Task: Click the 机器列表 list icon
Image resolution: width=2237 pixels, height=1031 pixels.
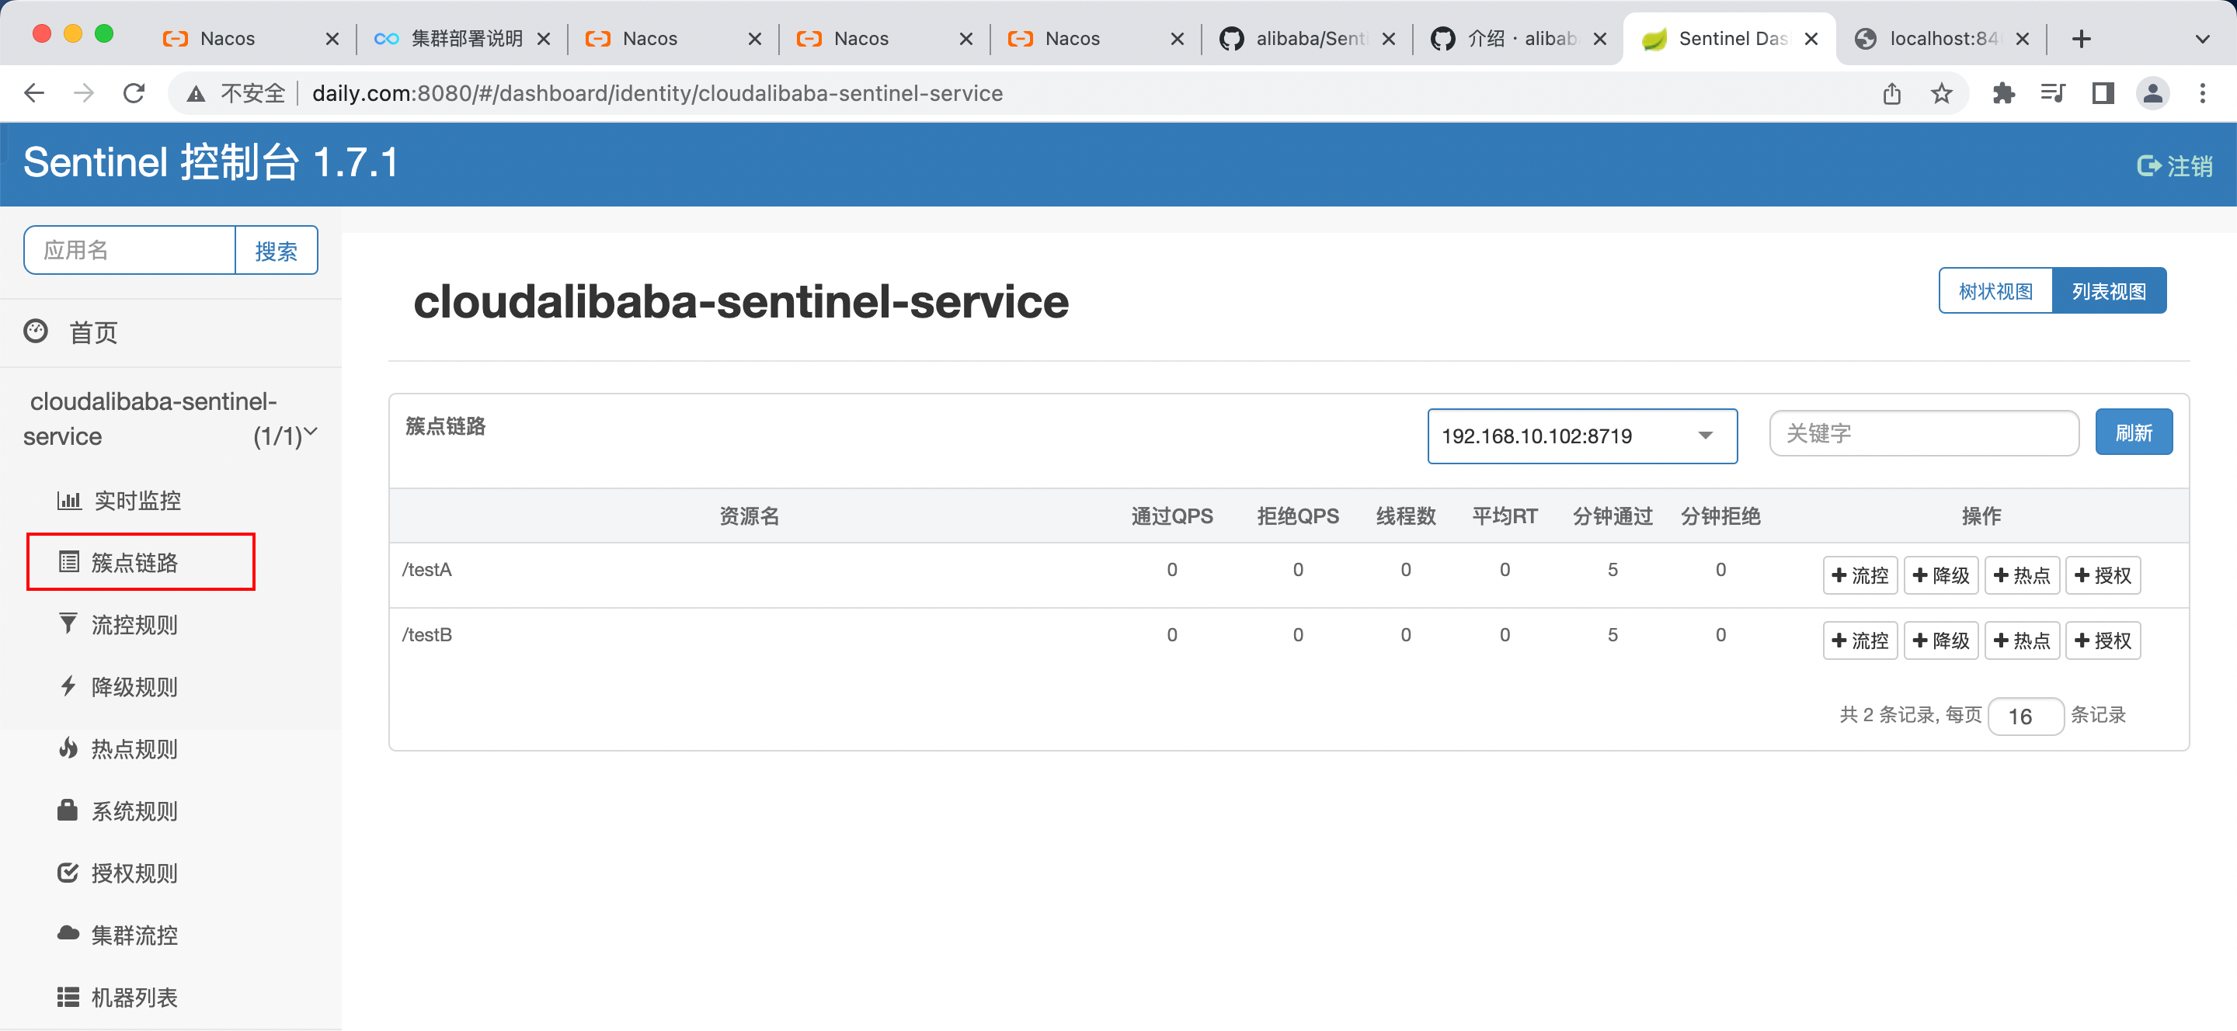Action: [x=68, y=997]
